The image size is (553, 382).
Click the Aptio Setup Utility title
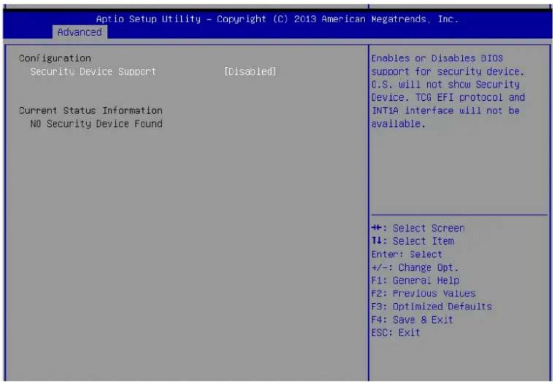click(x=277, y=19)
